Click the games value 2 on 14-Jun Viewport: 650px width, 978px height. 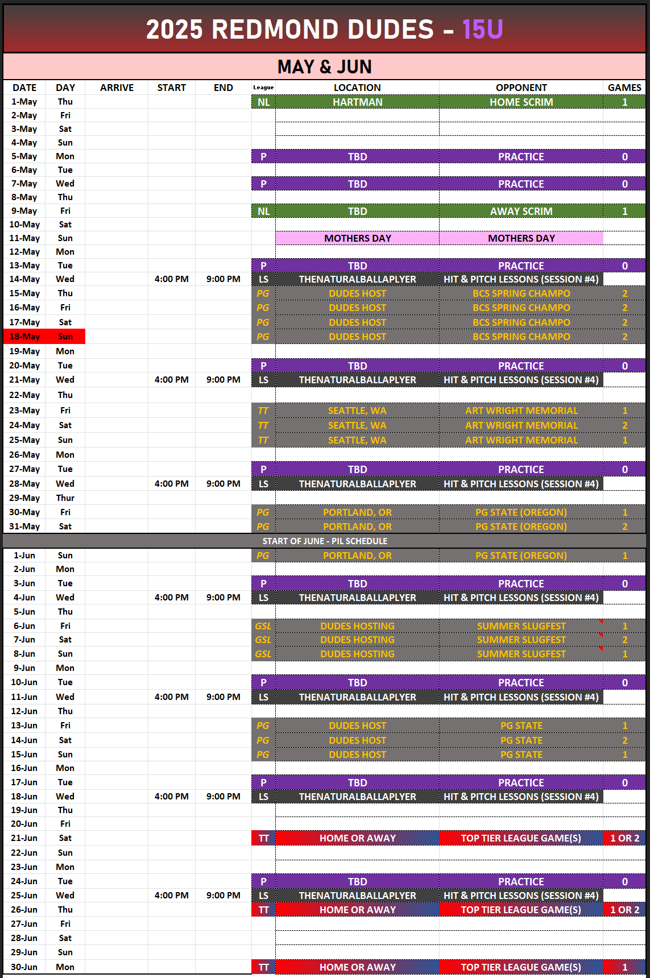click(624, 740)
